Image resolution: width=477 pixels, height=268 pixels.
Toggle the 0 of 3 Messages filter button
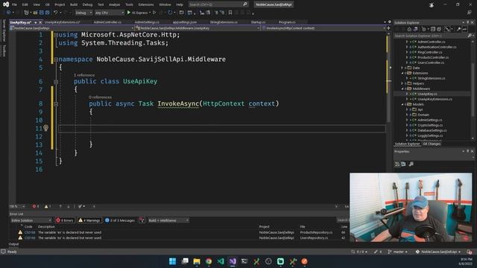pyautogui.click(x=120, y=220)
